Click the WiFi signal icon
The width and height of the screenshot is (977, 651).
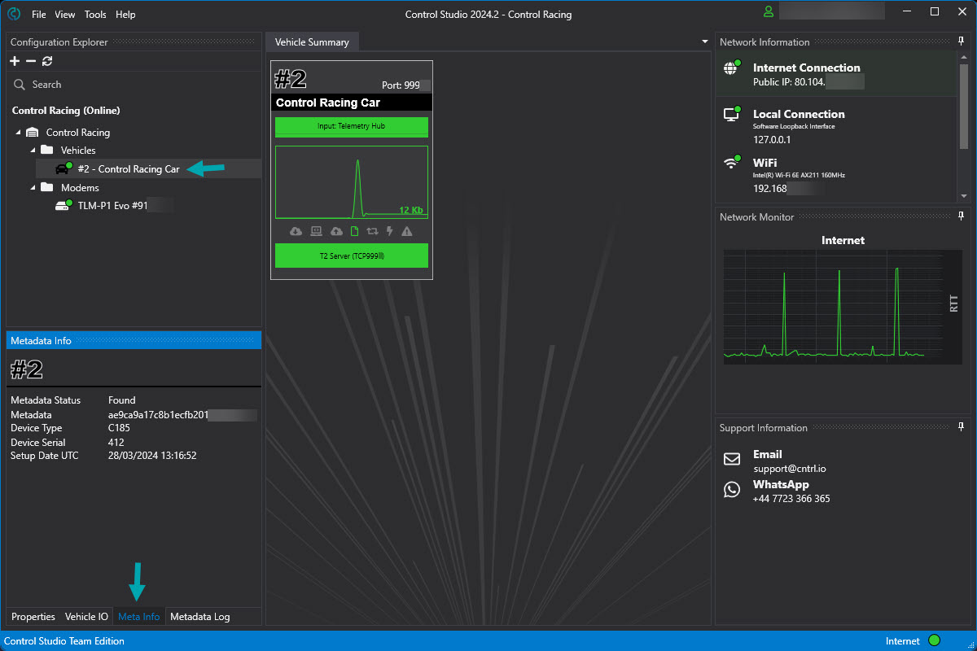pos(731,162)
